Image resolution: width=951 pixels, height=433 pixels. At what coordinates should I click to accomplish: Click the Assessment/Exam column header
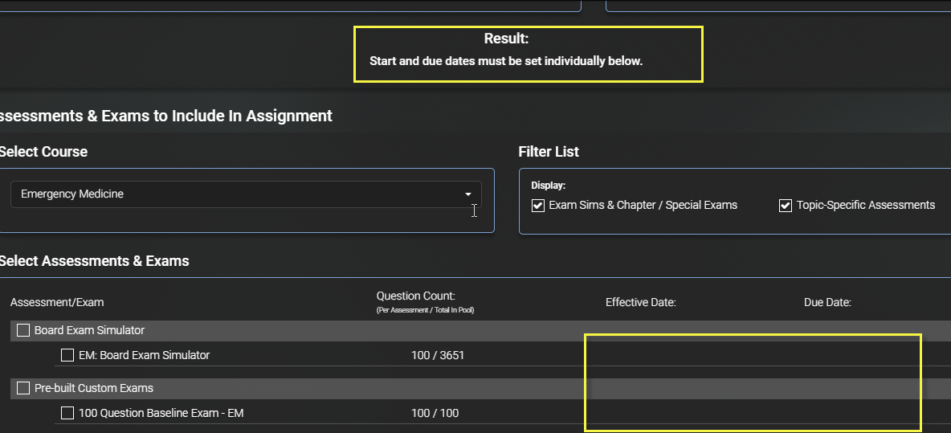57,302
